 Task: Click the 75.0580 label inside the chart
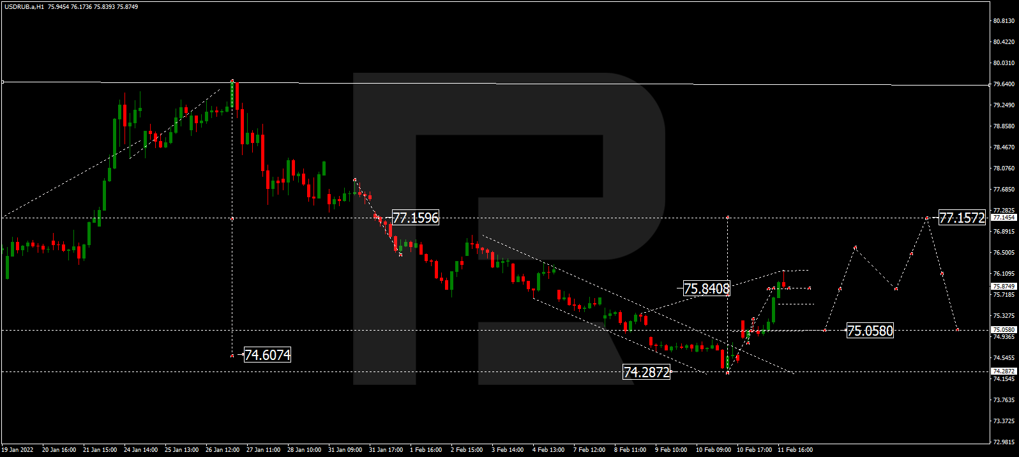point(870,331)
